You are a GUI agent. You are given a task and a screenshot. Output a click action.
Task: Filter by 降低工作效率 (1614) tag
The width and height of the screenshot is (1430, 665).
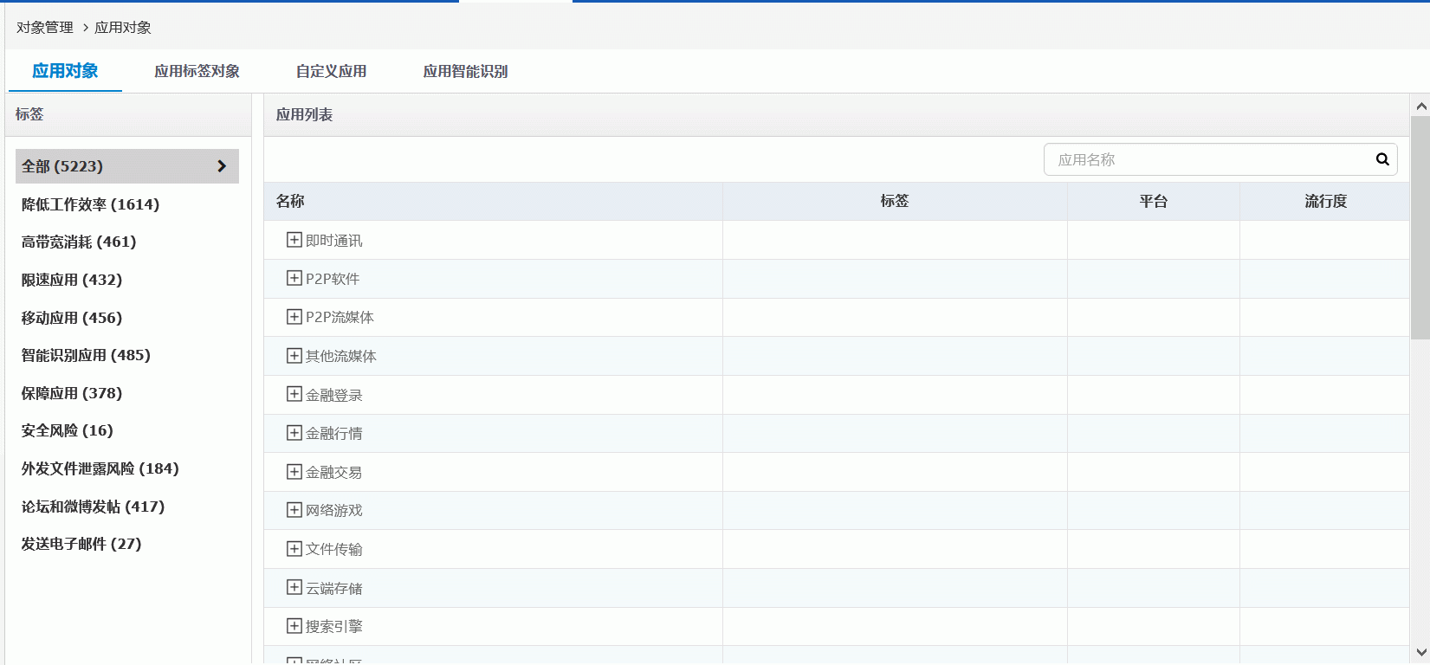(90, 204)
